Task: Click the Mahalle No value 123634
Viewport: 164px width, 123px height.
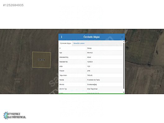Action: 90,62
